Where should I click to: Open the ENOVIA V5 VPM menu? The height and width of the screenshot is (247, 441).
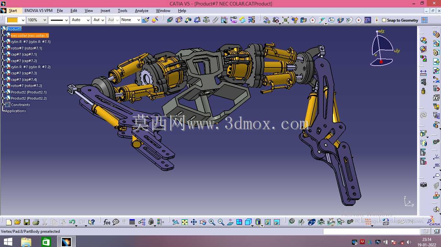[39, 11]
